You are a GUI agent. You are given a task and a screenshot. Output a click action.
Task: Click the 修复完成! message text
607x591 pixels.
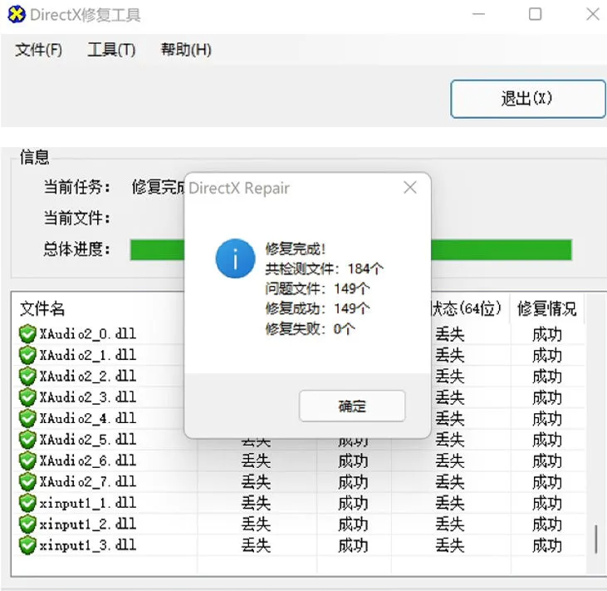(296, 249)
